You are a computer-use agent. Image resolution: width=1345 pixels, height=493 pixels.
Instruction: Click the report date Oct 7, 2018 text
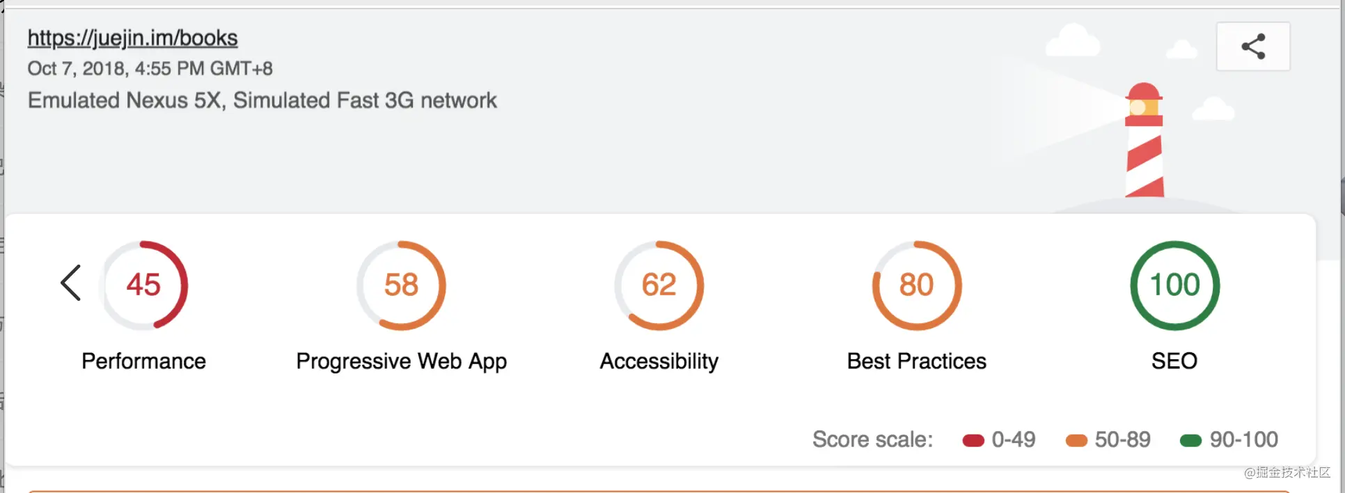pyautogui.click(x=150, y=68)
